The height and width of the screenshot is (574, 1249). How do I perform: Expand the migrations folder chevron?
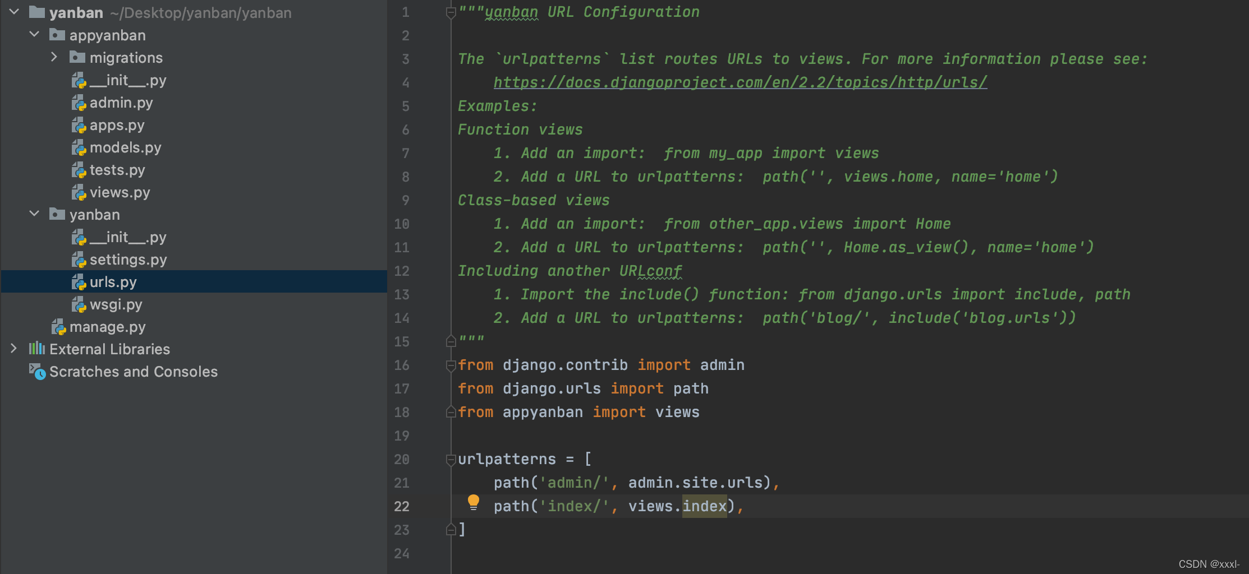[x=54, y=57]
